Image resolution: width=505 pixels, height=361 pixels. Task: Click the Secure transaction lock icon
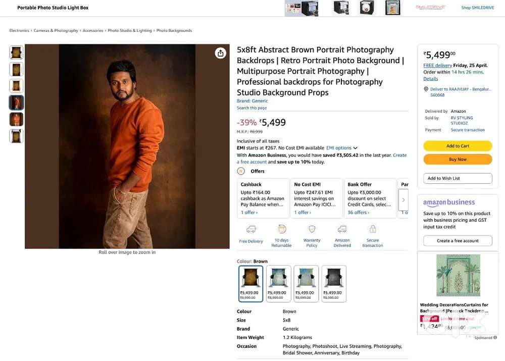coord(373,229)
